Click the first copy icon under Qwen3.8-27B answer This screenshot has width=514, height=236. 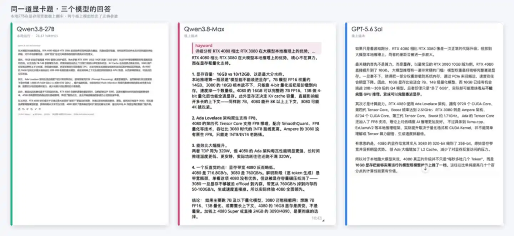click(19, 109)
